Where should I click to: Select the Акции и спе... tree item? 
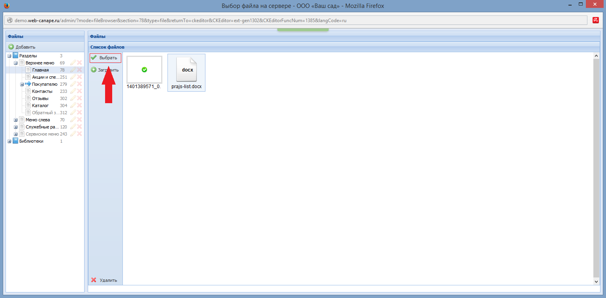pos(45,77)
